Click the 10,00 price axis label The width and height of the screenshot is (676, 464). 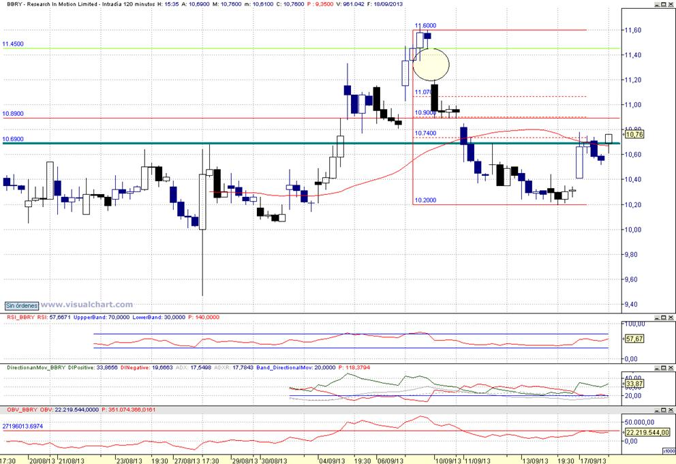click(633, 230)
